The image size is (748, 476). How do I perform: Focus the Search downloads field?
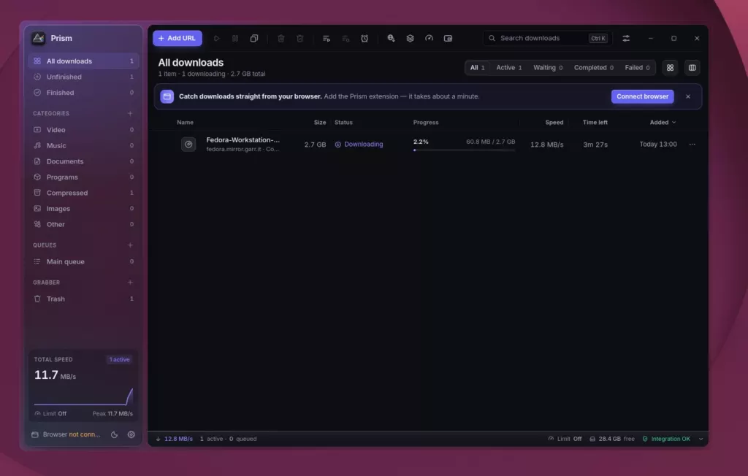tap(548, 38)
